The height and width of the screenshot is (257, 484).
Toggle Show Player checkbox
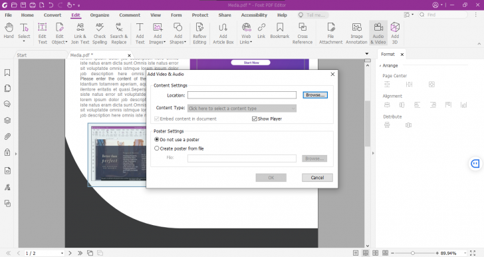click(255, 119)
